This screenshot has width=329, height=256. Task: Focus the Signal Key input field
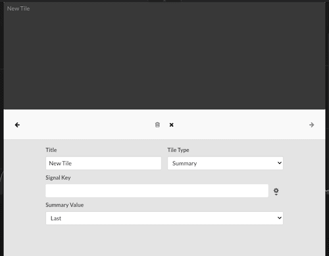[x=157, y=191]
